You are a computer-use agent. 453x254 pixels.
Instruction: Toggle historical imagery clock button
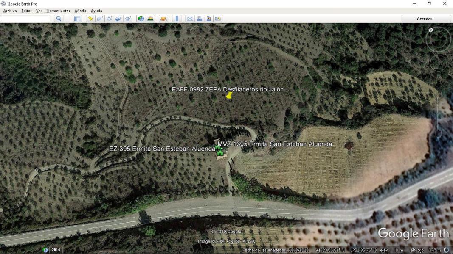[141, 19]
